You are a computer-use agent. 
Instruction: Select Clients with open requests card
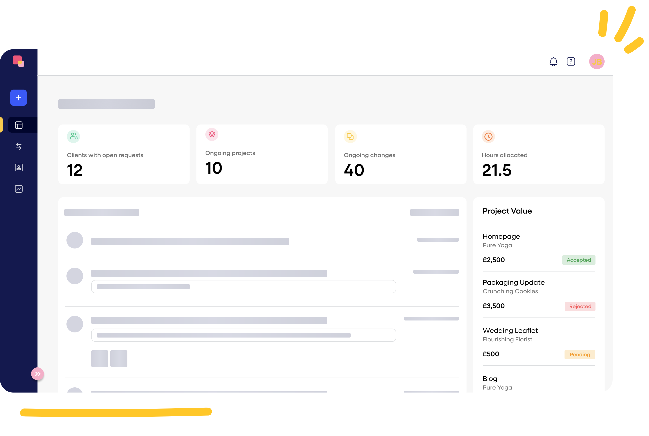click(124, 154)
